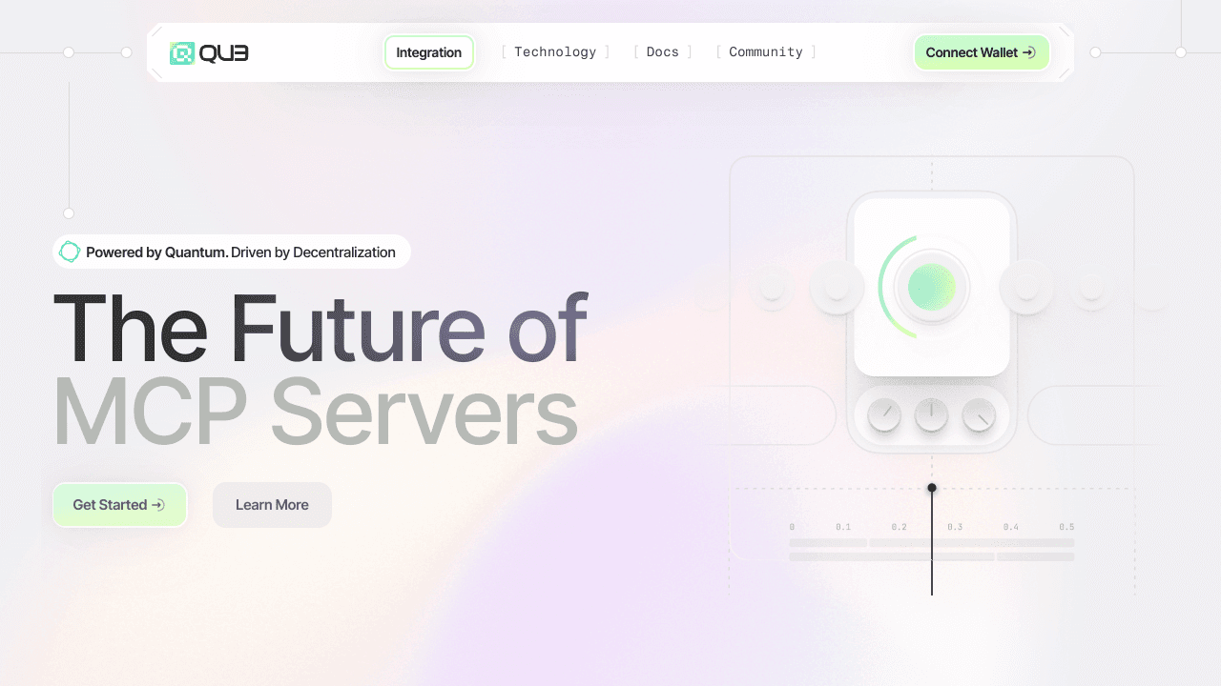The image size is (1221, 686).
Task: Click the green ring icon in tagline badge
Action: (x=70, y=252)
